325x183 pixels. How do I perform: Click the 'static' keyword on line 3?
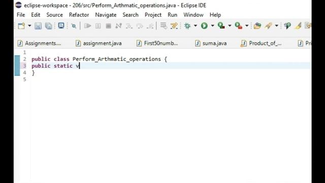[x=63, y=66]
